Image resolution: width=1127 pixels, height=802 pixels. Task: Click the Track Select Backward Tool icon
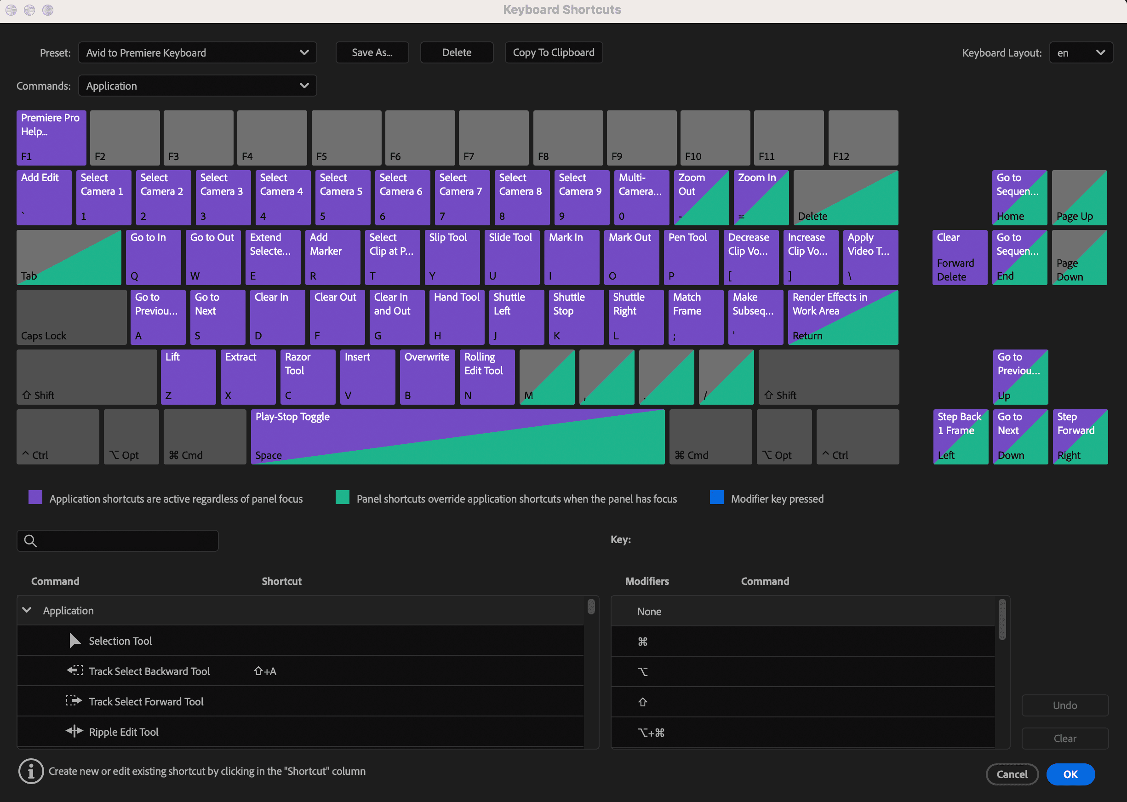(74, 670)
